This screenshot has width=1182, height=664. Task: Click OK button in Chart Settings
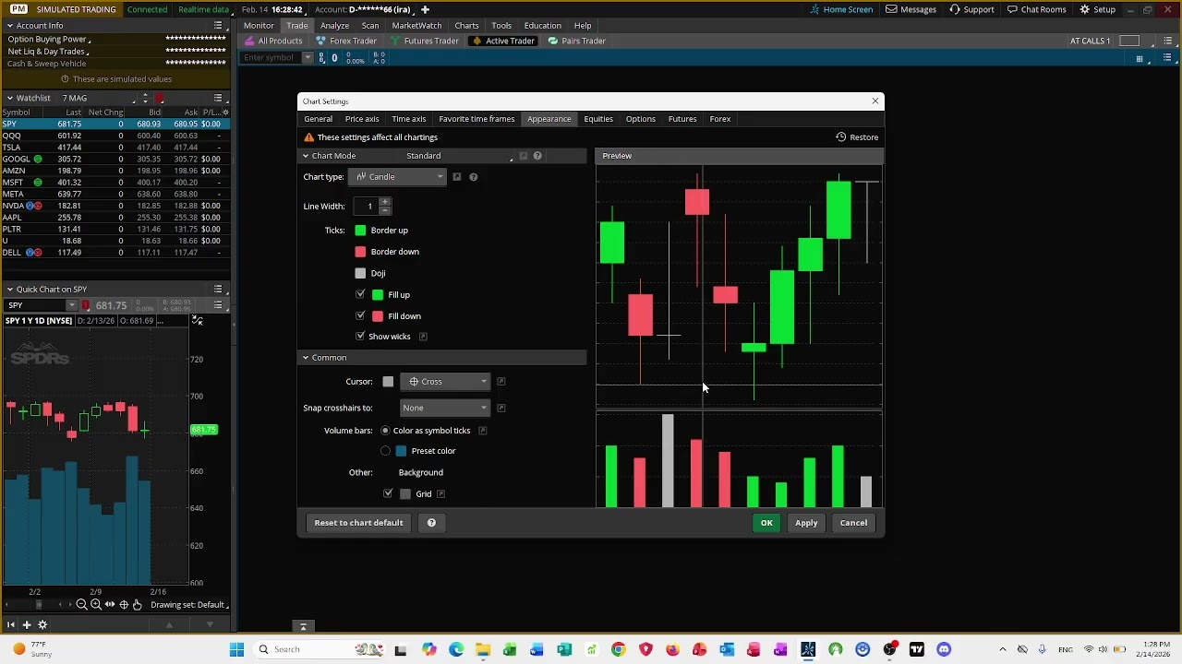click(766, 523)
